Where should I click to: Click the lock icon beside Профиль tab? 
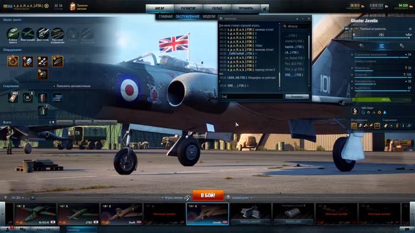(x=265, y=8)
